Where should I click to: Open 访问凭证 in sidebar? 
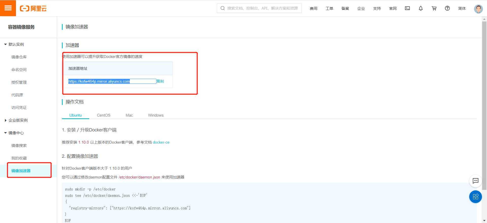click(19, 107)
